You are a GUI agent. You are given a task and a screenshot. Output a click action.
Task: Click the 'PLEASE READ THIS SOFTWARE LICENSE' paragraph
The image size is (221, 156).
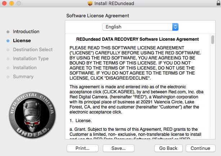pyautogui.click(x=135, y=63)
